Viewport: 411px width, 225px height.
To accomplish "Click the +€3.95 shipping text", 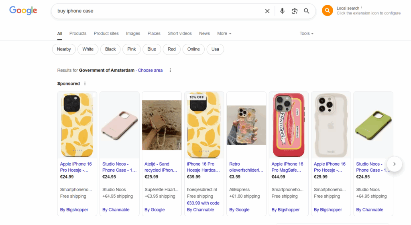I will 160,196.
